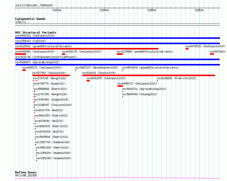Viewport: 227px width, 181px height.
Task: Open nsv4225421 (gnomADStructuralVariants) label
Action: point(44,46)
